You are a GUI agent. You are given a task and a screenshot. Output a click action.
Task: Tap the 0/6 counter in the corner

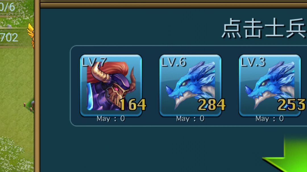pos(7,7)
